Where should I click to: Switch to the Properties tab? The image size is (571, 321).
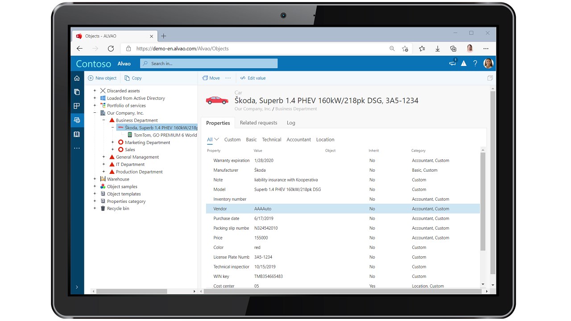[218, 123]
